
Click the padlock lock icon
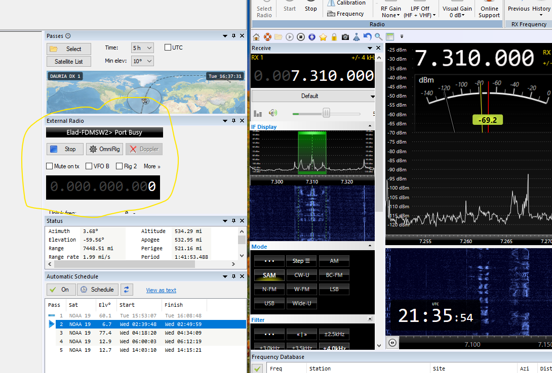coord(334,37)
